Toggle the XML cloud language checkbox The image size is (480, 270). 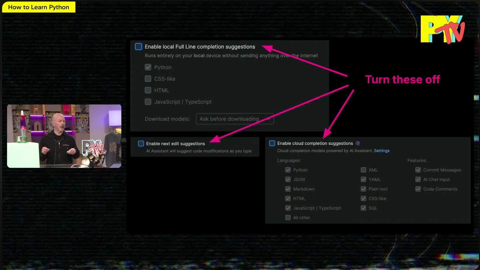point(363,170)
